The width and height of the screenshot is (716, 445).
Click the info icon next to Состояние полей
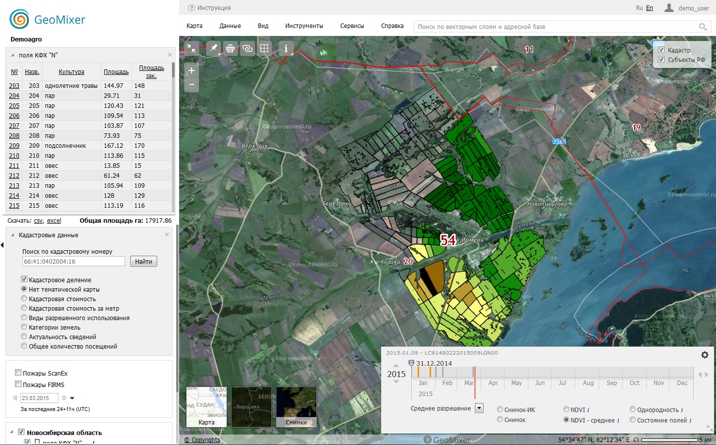point(691,421)
